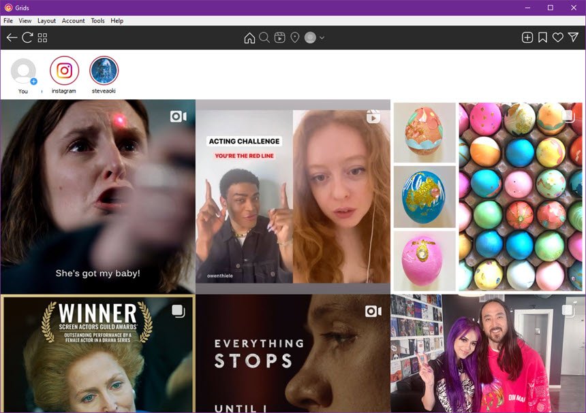Open the location pin icon
This screenshot has width=586, height=413.
(x=295, y=37)
